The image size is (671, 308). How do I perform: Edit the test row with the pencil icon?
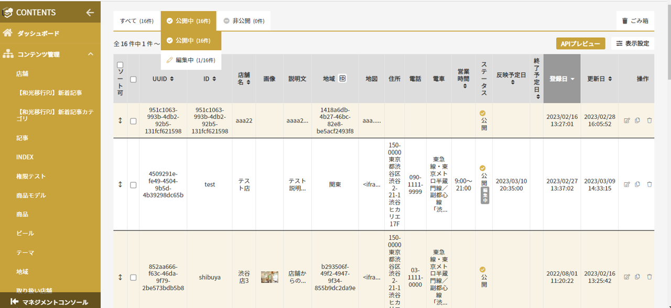(627, 184)
